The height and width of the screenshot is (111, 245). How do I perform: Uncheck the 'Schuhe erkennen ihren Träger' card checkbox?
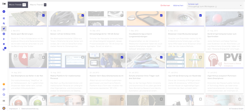[161, 57]
